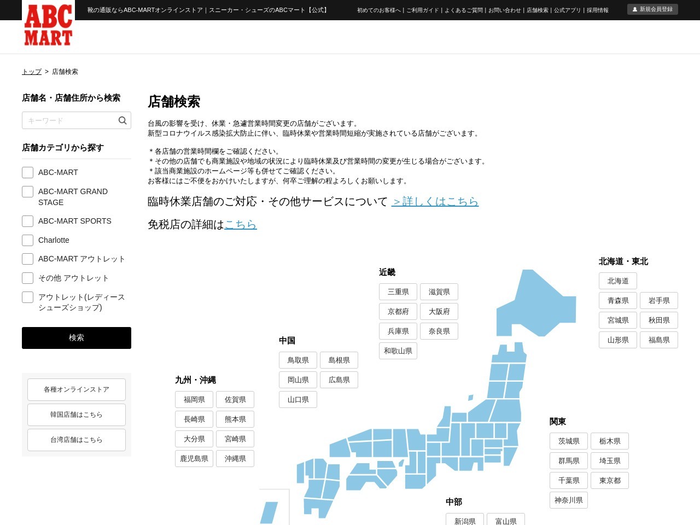This screenshot has height=525, width=700.
Task: Select 佐賀県 prefecture button
Action: (x=235, y=400)
